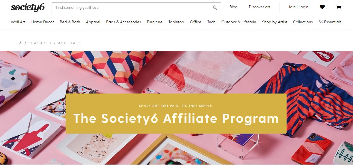Open the Wall Art menu
This screenshot has width=353, height=166.
(18, 22)
